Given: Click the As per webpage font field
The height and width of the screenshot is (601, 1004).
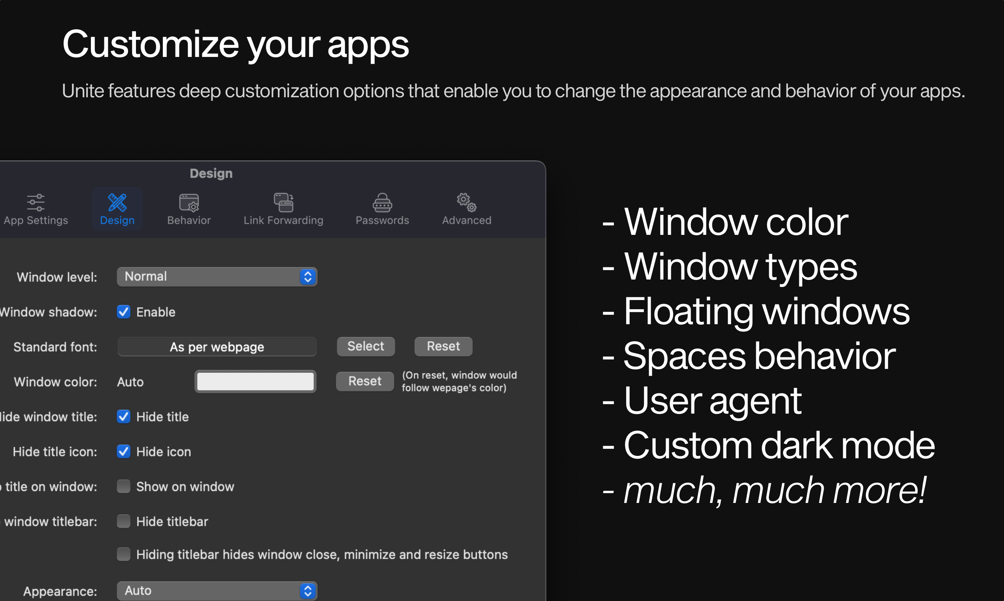Looking at the screenshot, I should (x=217, y=347).
